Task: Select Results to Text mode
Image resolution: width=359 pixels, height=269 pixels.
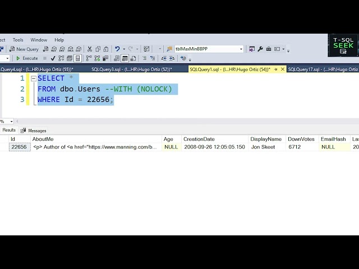Action: tap(116, 58)
